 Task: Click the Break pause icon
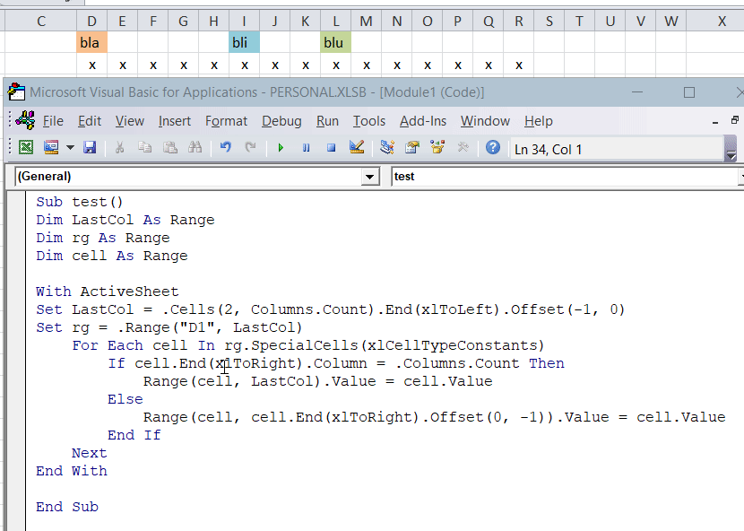pos(306,148)
